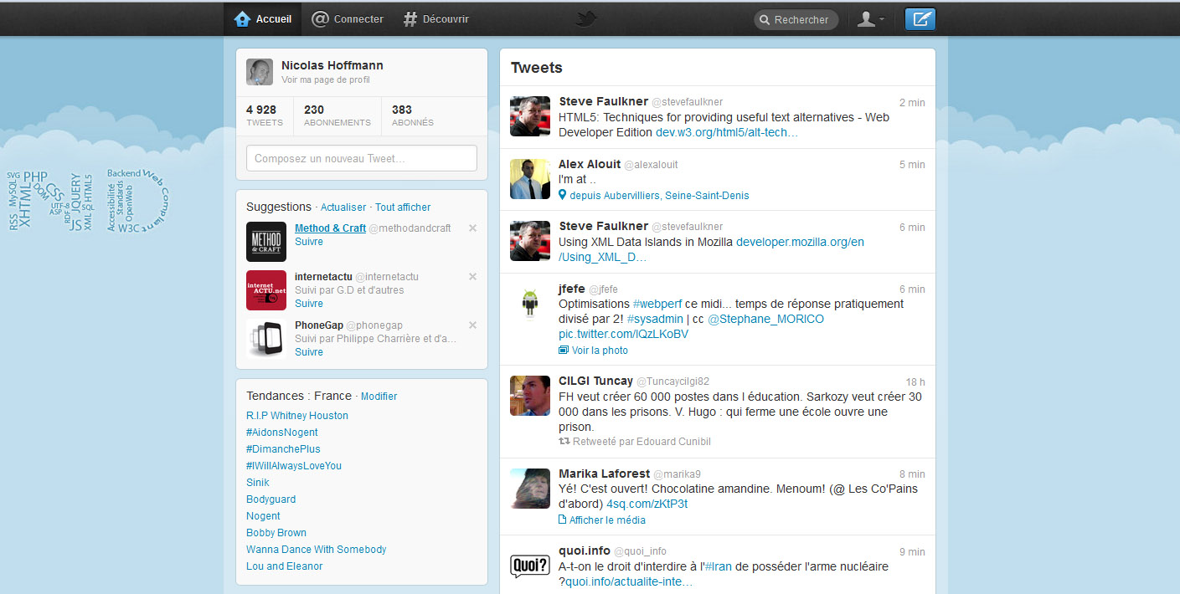Image resolution: width=1180 pixels, height=594 pixels.
Task: Open the Method & Craft profile name
Action: point(330,228)
